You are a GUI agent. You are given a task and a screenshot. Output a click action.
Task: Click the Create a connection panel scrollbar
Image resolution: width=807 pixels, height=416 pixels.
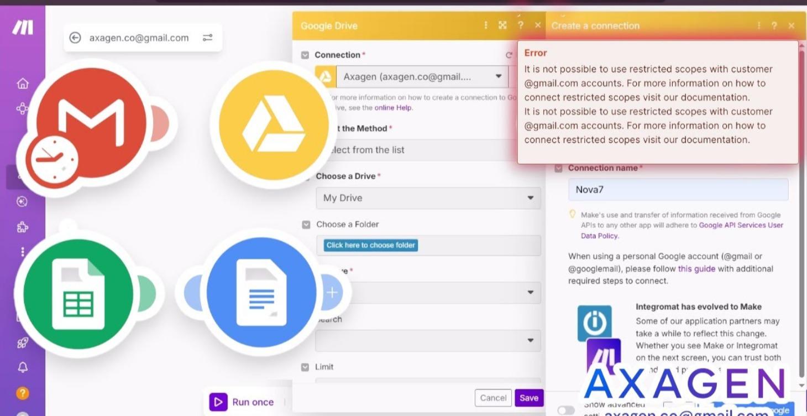pos(802,216)
